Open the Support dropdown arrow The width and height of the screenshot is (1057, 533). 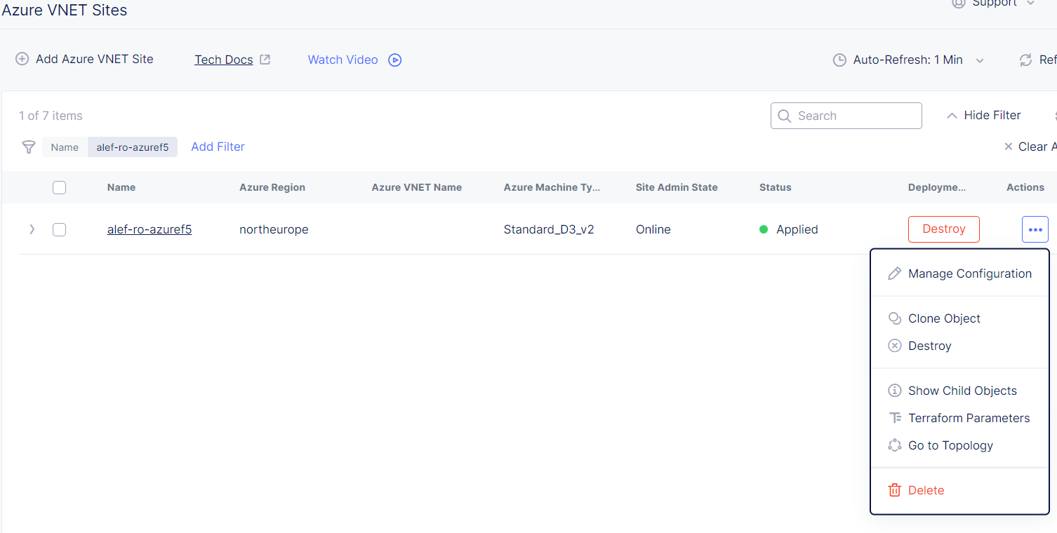1031,3
